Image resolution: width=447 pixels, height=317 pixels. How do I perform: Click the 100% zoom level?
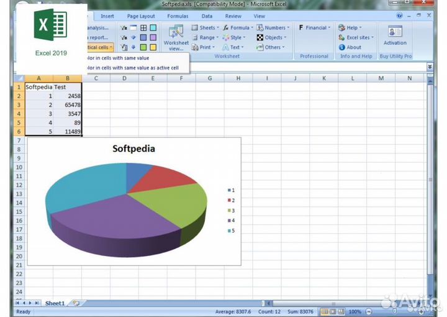click(354, 311)
